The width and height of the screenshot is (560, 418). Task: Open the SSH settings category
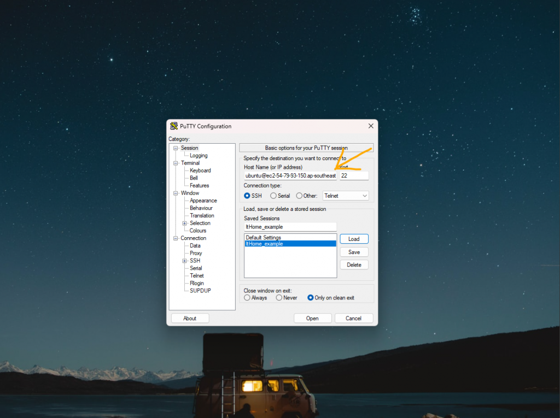[195, 260]
